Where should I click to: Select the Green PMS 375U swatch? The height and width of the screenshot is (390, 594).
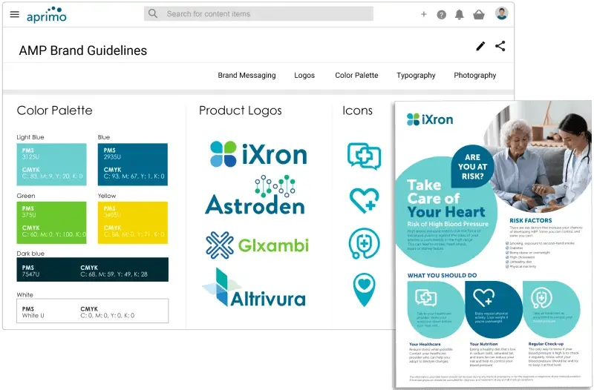(51, 222)
